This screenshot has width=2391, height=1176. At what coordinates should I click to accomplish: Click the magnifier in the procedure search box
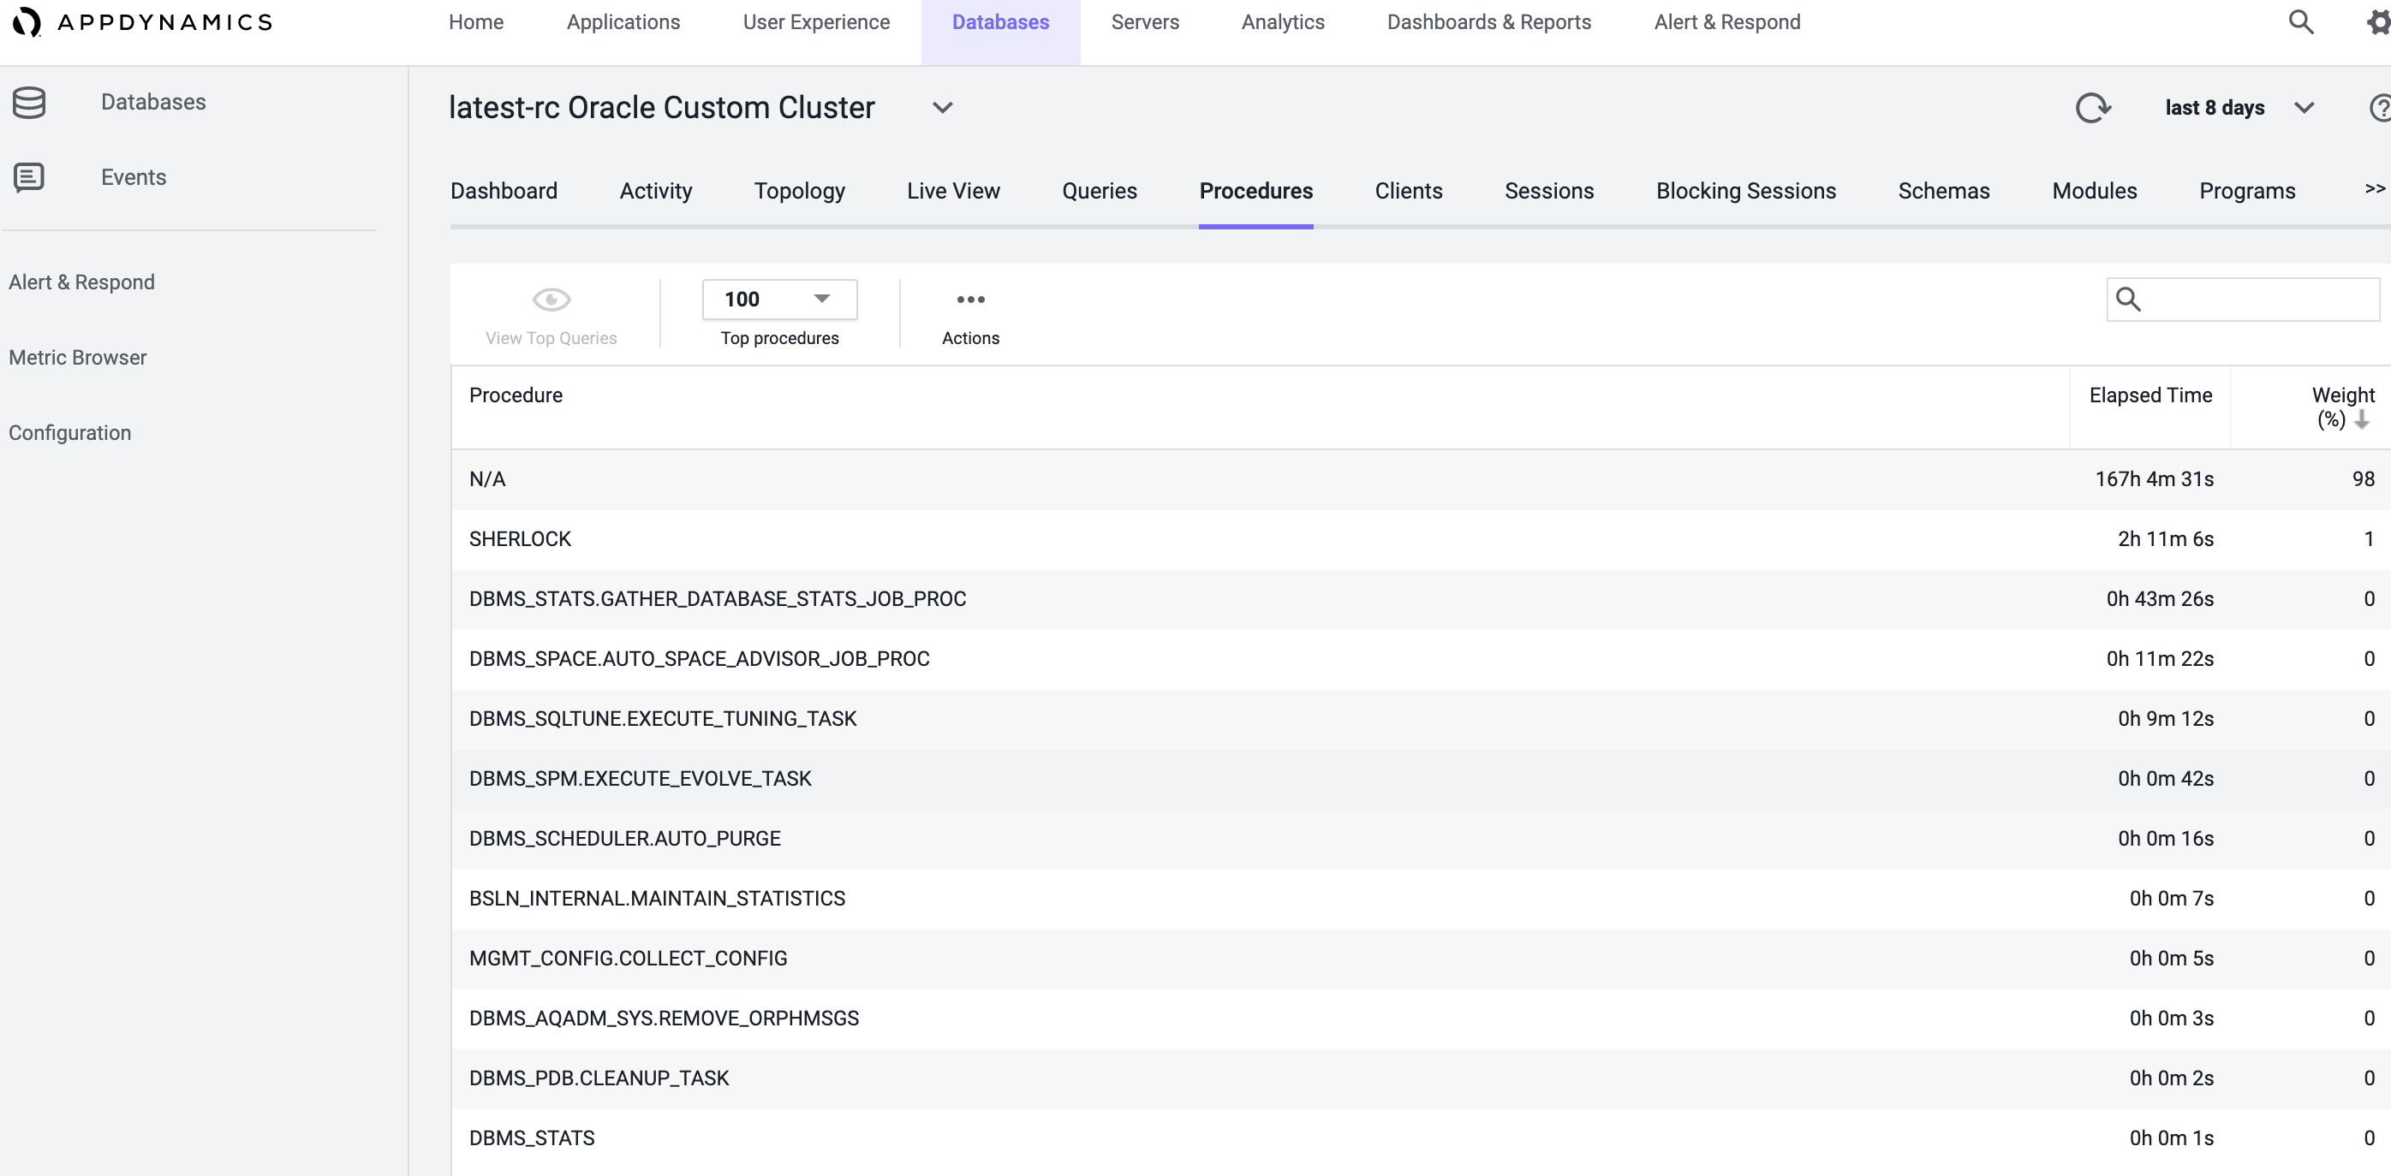click(x=2127, y=299)
